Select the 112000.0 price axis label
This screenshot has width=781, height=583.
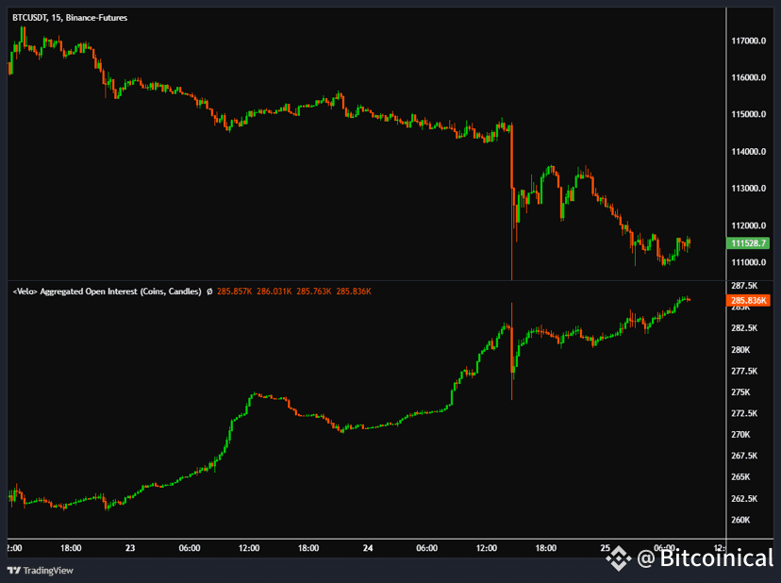tap(749, 225)
